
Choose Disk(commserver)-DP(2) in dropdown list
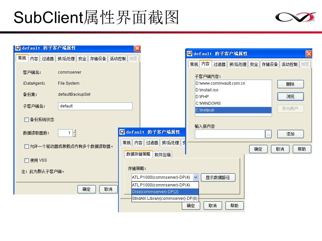(x=165, y=192)
